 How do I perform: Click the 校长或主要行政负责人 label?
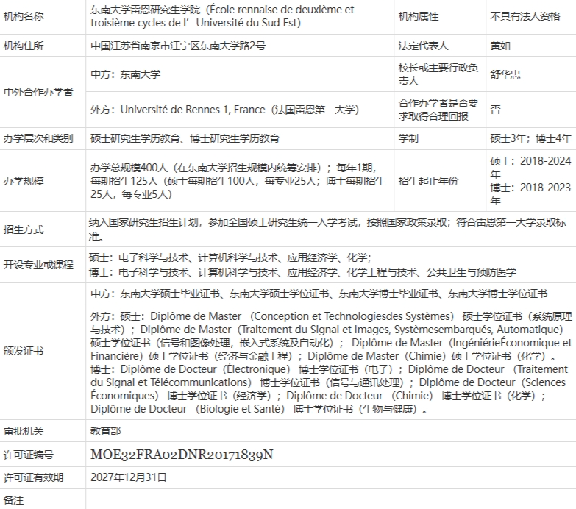(x=438, y=74)
